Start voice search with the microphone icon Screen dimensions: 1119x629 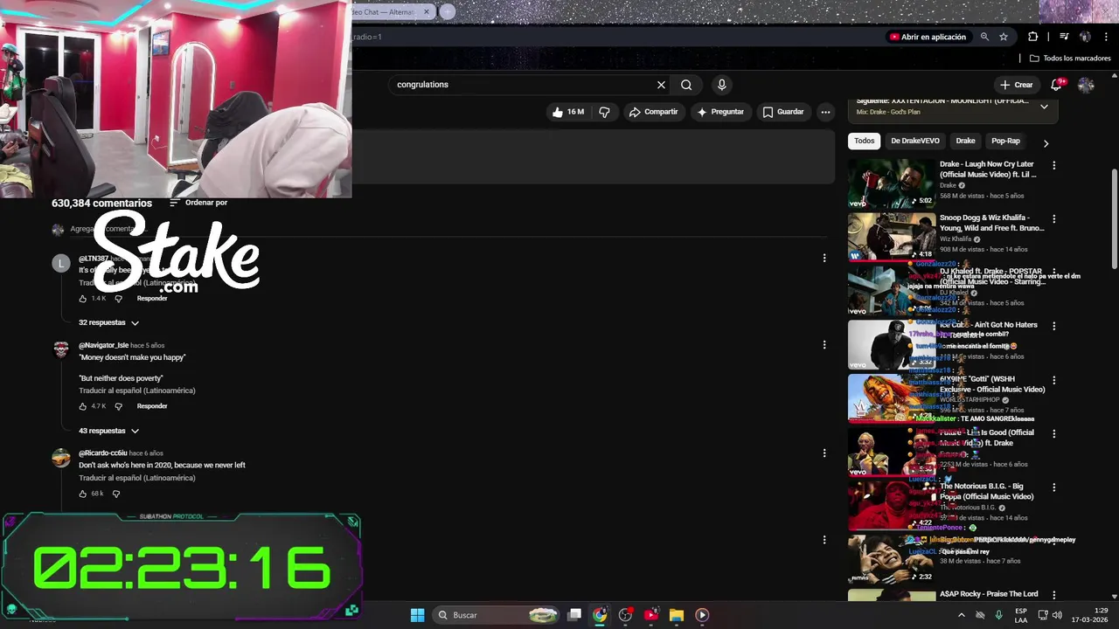[721, 85]
